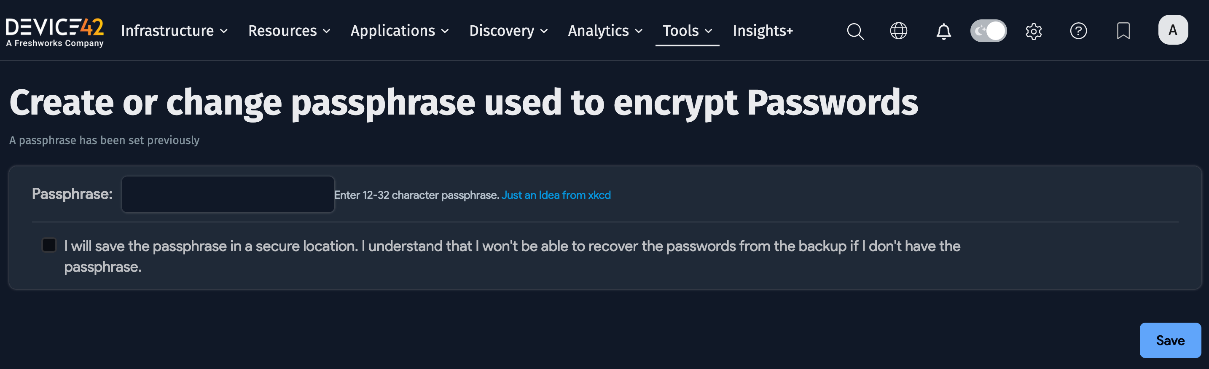Viewport: 1209px width, 369px height.
Task: Expand the Infrastructure dropdown
Action: point(174,31)
